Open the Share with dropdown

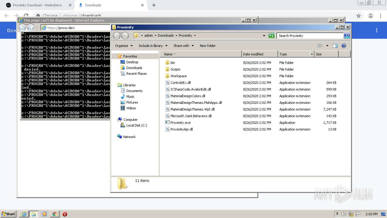[184, 46]
